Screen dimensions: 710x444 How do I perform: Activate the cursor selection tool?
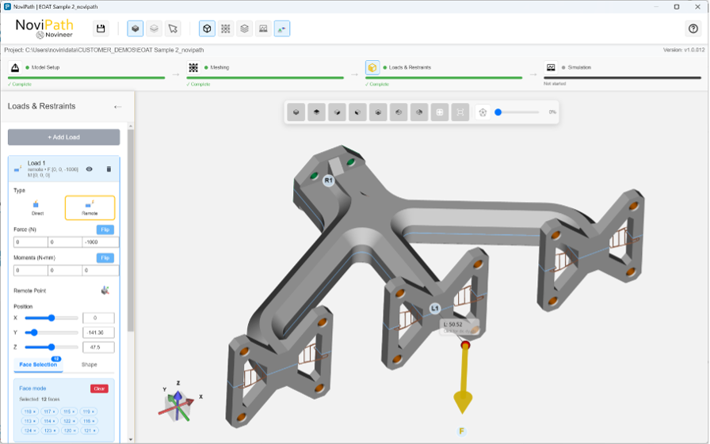pos(173,28)
